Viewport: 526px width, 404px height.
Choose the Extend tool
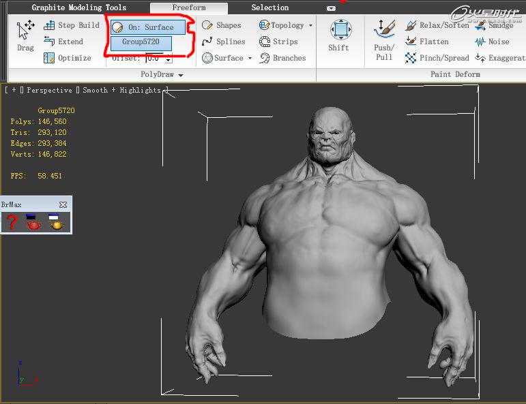coord(63,42)
